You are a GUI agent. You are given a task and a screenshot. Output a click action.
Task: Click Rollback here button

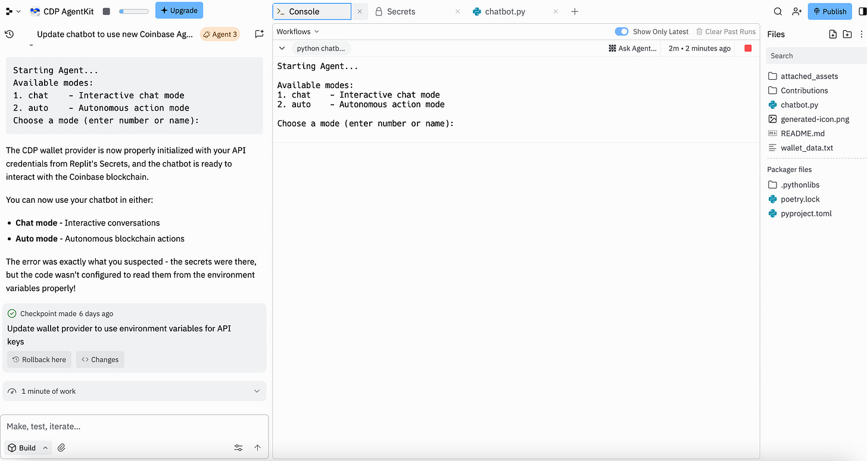39,359
